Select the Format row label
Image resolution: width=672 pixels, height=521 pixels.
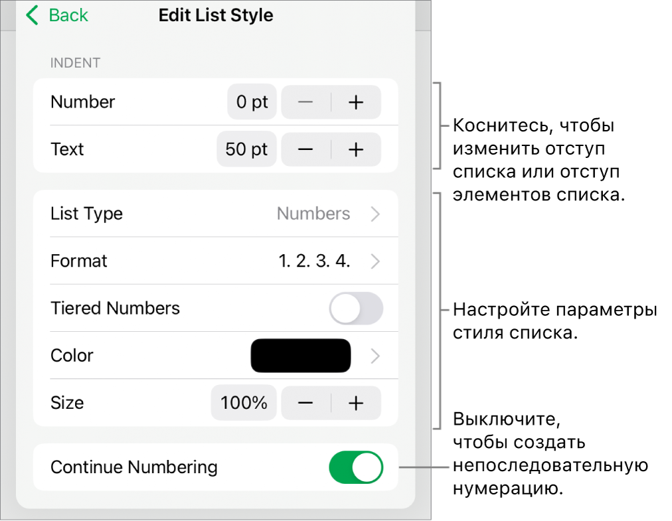coord(79,261)
